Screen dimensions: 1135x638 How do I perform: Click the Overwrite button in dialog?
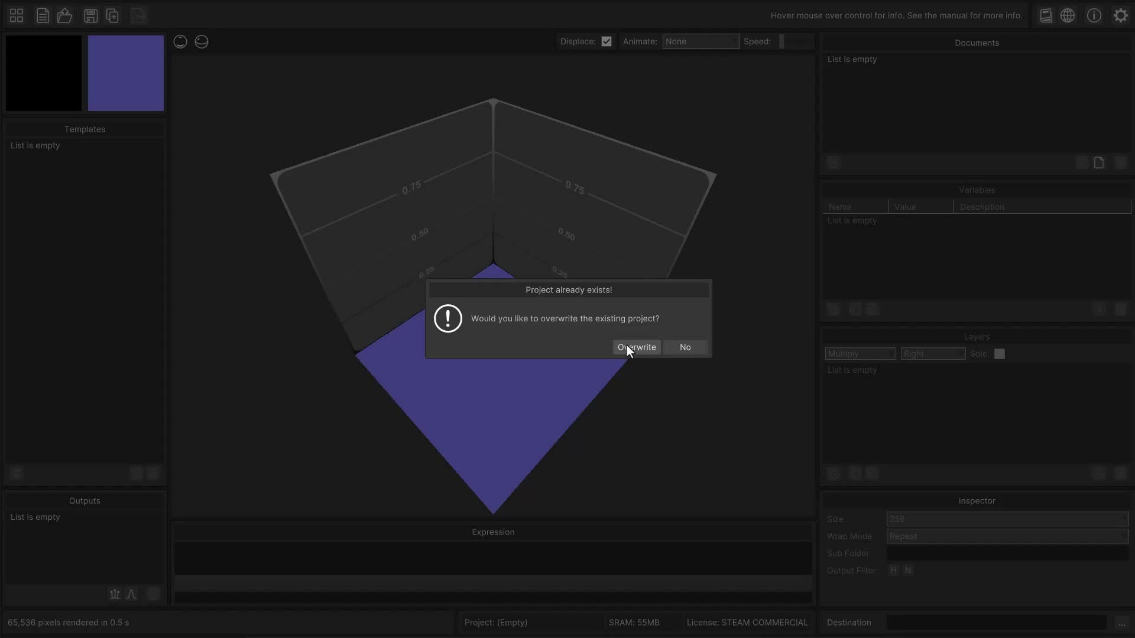637,347
